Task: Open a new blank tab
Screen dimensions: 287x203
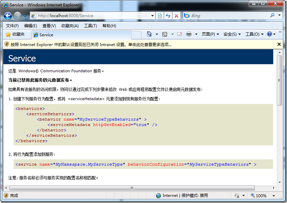Action: [136, 35]
